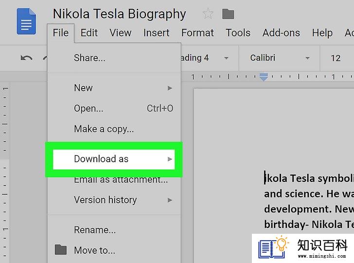354x263 pixels.
Task: Click the folder icon next to Move to
Action: (61, 250)
